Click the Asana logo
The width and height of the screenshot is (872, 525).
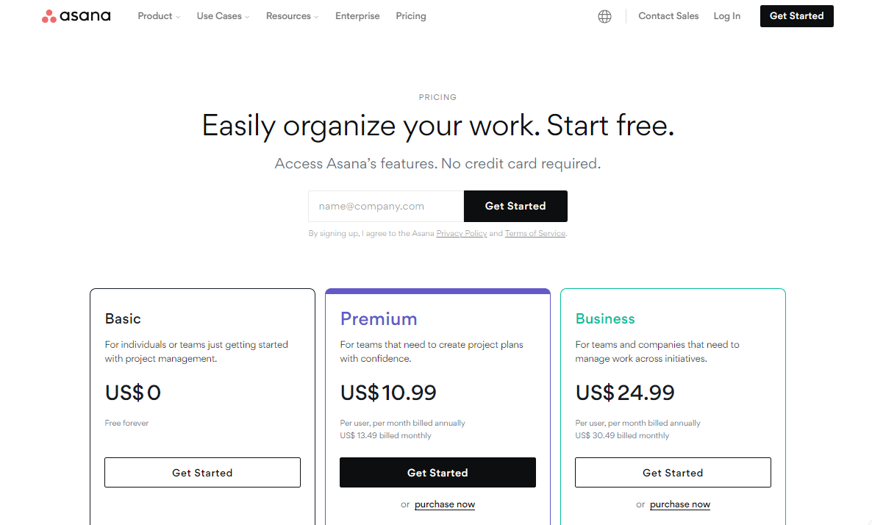(76, 15)
